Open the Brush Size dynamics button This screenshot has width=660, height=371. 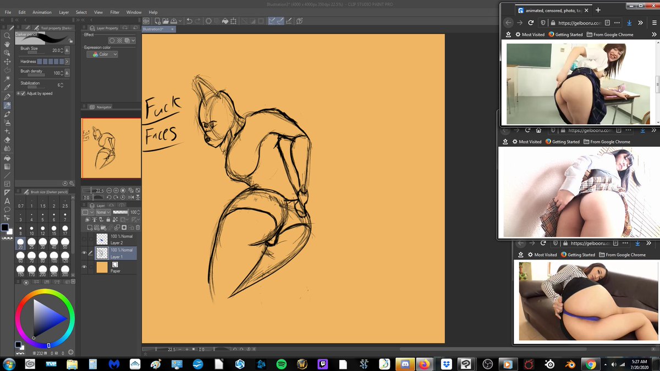pos(67,50)
